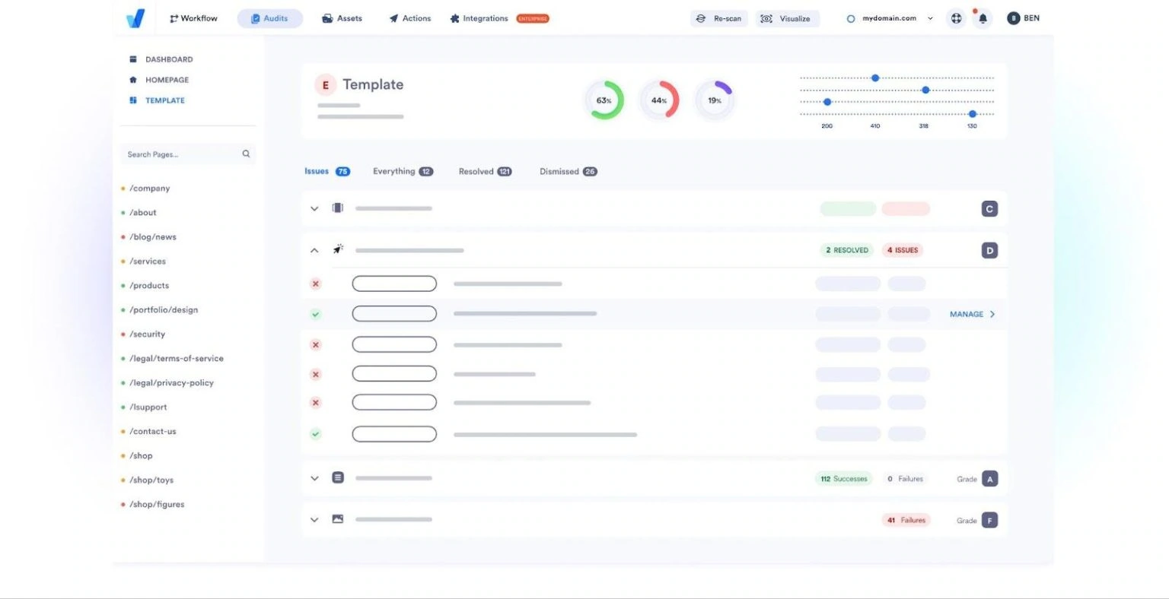Click the grade C badge
Image resolution: width=1169 pixels, height=599 pixels.
(989, 209)
